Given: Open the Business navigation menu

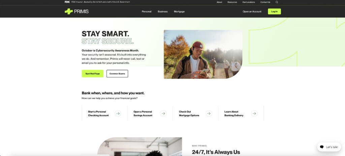Looking at the screenshot, I should (x=163, y=12).
